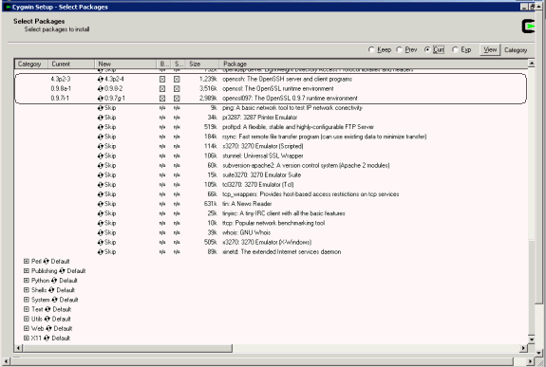The image size is (546, 367).
Task: Toggle binary checkbox for openssl 0.9.8-2
Action: pos(162,89)
